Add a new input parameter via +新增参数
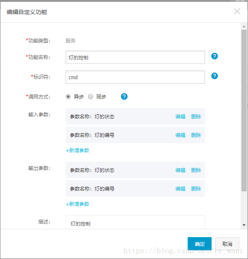The image size is (248, 259). [78, 151]
